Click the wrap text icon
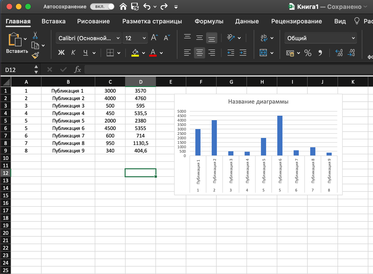This screenshot has height=274, width=373. point(264,38)
